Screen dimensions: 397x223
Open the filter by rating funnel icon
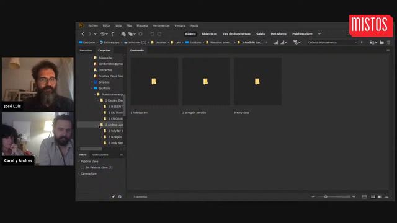(297, 43)
